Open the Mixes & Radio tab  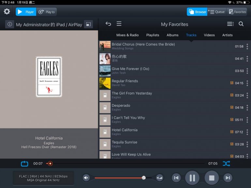click(127, 35)
